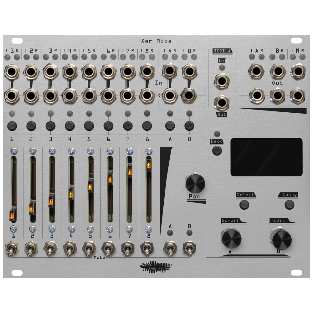
Task: Push the channel 1 select button
Action: point(12,126)
